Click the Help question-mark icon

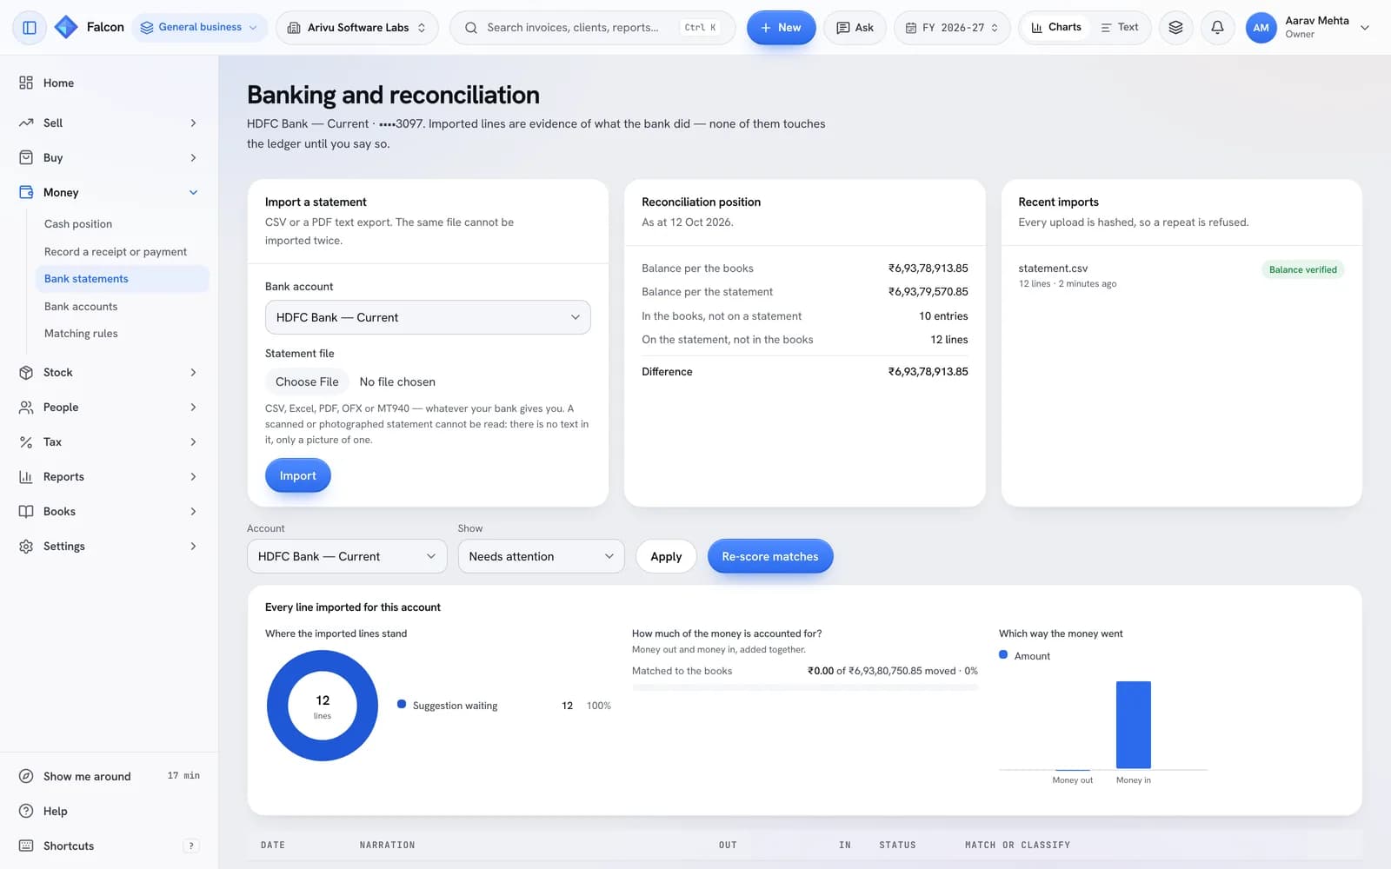(x=26, y=811)
